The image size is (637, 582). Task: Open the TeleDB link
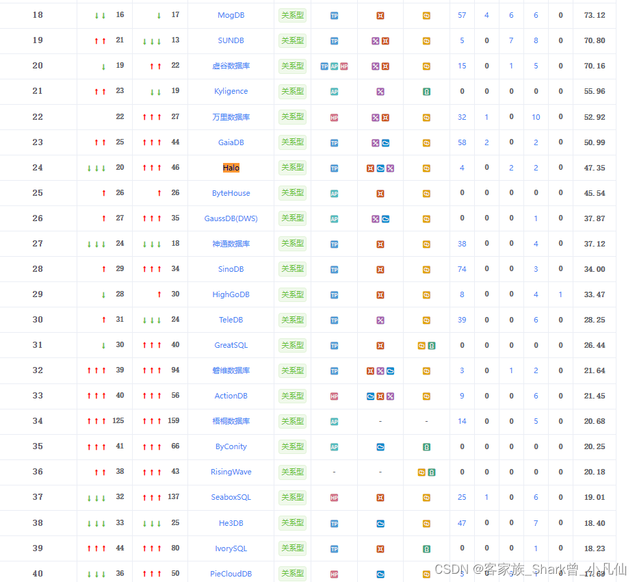pos(231,320)
